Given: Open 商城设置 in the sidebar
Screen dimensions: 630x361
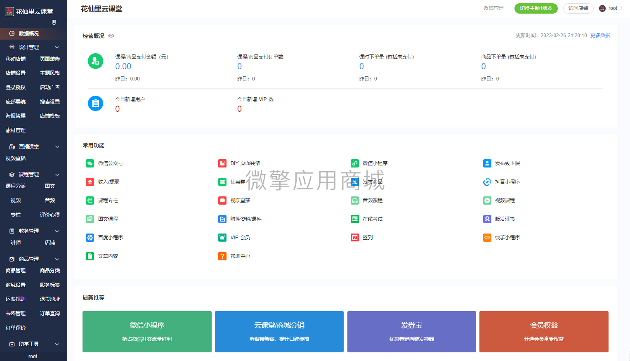Looking at the screenshot, I should pos(16,285).
